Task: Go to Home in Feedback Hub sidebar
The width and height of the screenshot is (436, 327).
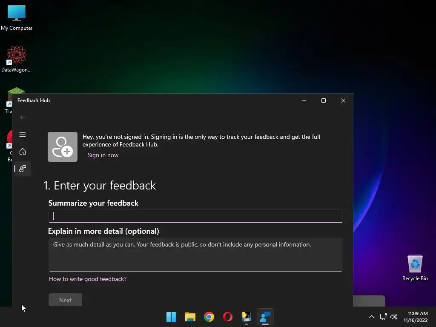Action: 23,152
